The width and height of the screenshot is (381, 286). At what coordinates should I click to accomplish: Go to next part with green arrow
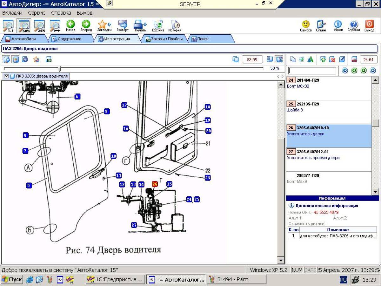[364, 71]
